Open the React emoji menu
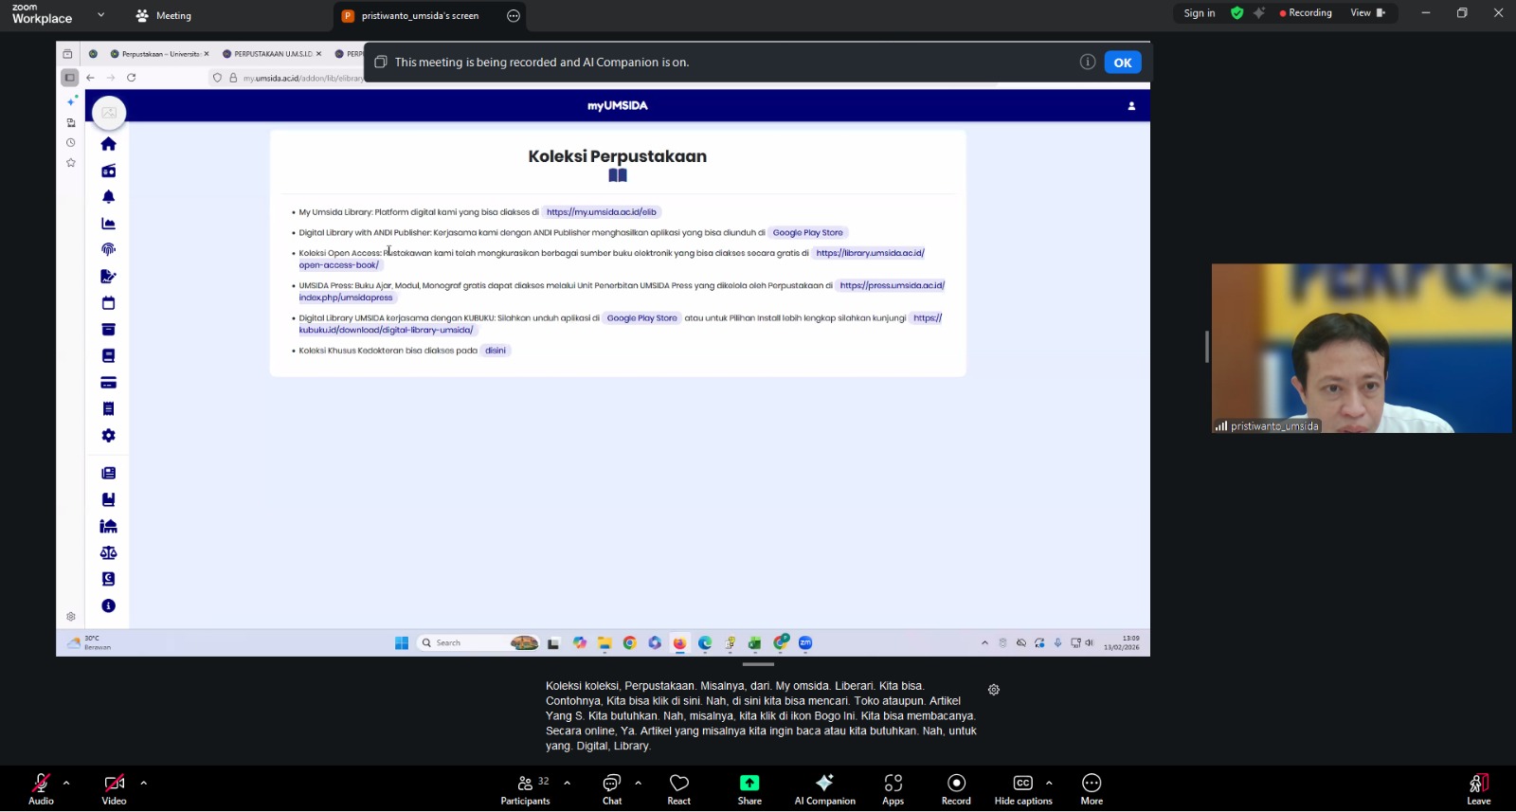The height and width of the screenshot is (812, 1516). pos(678,788)
